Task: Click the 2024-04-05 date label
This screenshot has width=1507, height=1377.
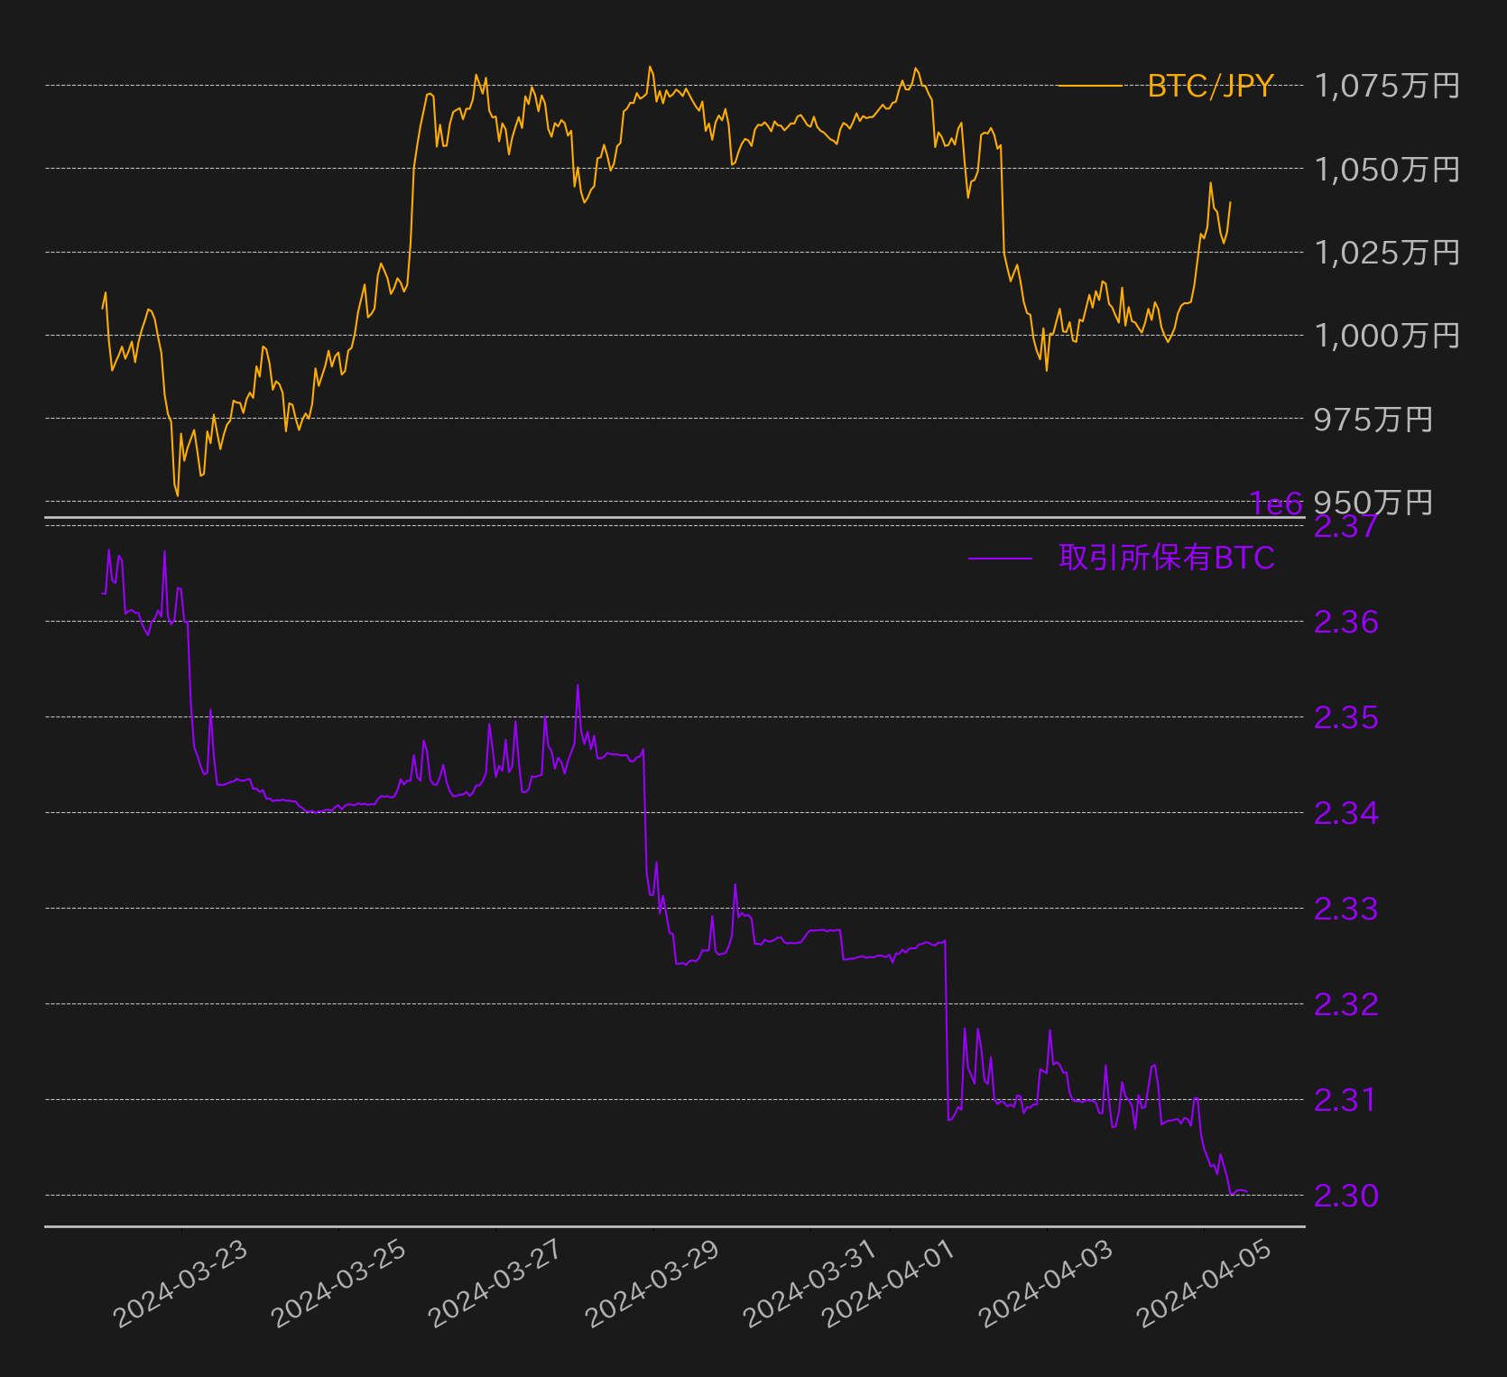Action: pyautogui.click(x=1204, y=1283)
